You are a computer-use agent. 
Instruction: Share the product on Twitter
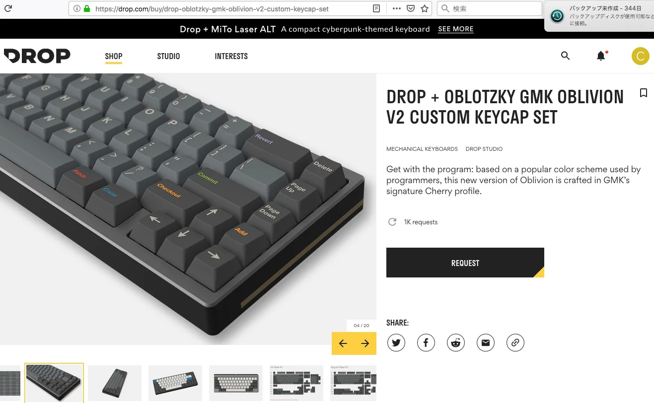pos(396,342)
